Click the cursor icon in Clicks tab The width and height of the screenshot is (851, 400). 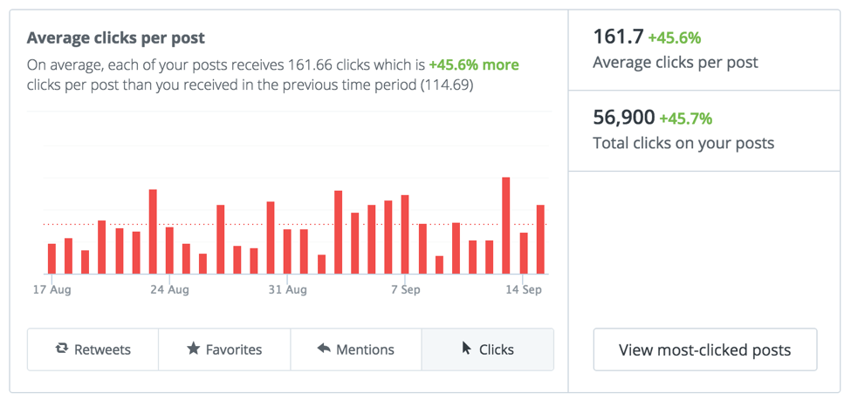click(x=467, y=348)
